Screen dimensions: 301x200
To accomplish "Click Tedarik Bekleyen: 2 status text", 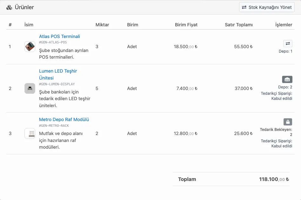I will point(276,132).
